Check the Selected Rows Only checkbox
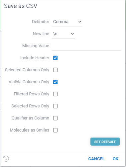The height and width of the screenshot is (167, 126). pyautogui.click(x=55, y=106)
